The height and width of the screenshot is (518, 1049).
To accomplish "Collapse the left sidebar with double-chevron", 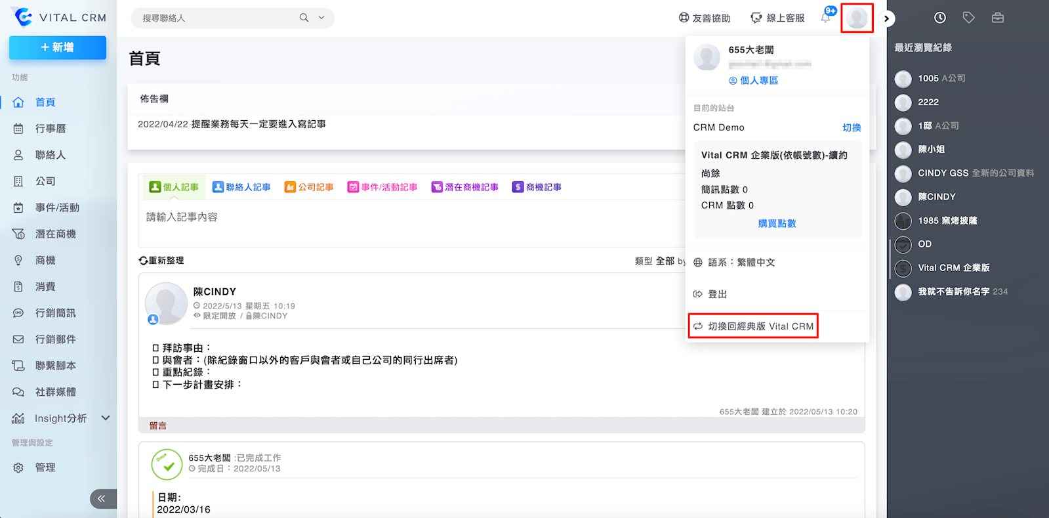I will (102, 499).
